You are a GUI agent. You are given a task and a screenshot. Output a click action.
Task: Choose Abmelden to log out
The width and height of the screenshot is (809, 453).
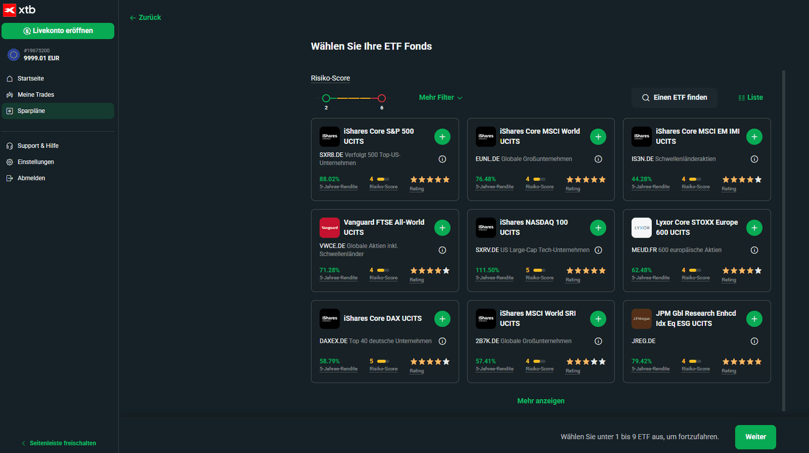58,178
